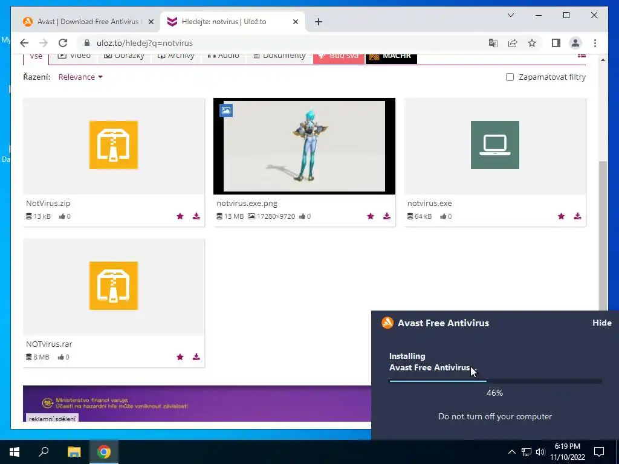Switch to the Audio filter tab
Image resolution: width=619 pixels, height=464 pixels.
(x=224, y=57)
